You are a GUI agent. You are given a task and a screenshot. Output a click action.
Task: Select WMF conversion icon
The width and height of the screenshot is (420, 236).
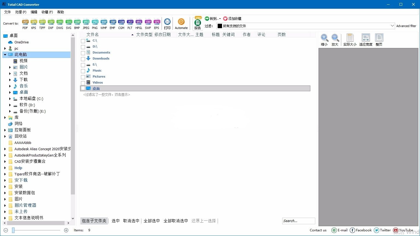click(x=104, y=24)
